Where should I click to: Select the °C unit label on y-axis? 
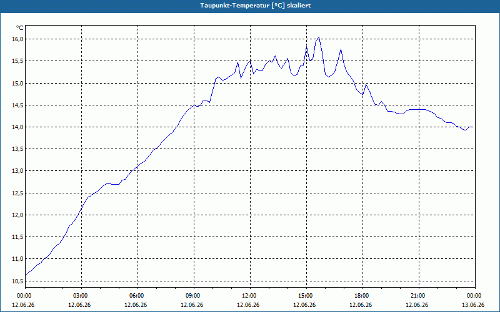point(20,28)
